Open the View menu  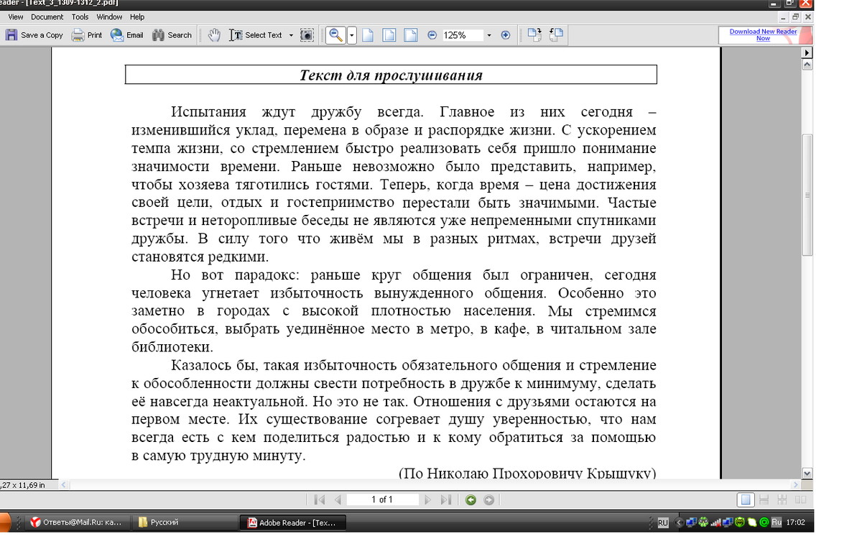point(16,17)
